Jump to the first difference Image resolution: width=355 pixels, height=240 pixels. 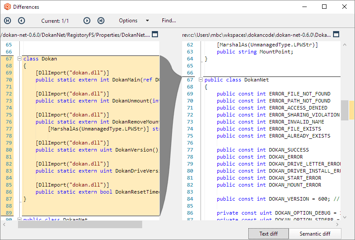[x=7, y=21]
